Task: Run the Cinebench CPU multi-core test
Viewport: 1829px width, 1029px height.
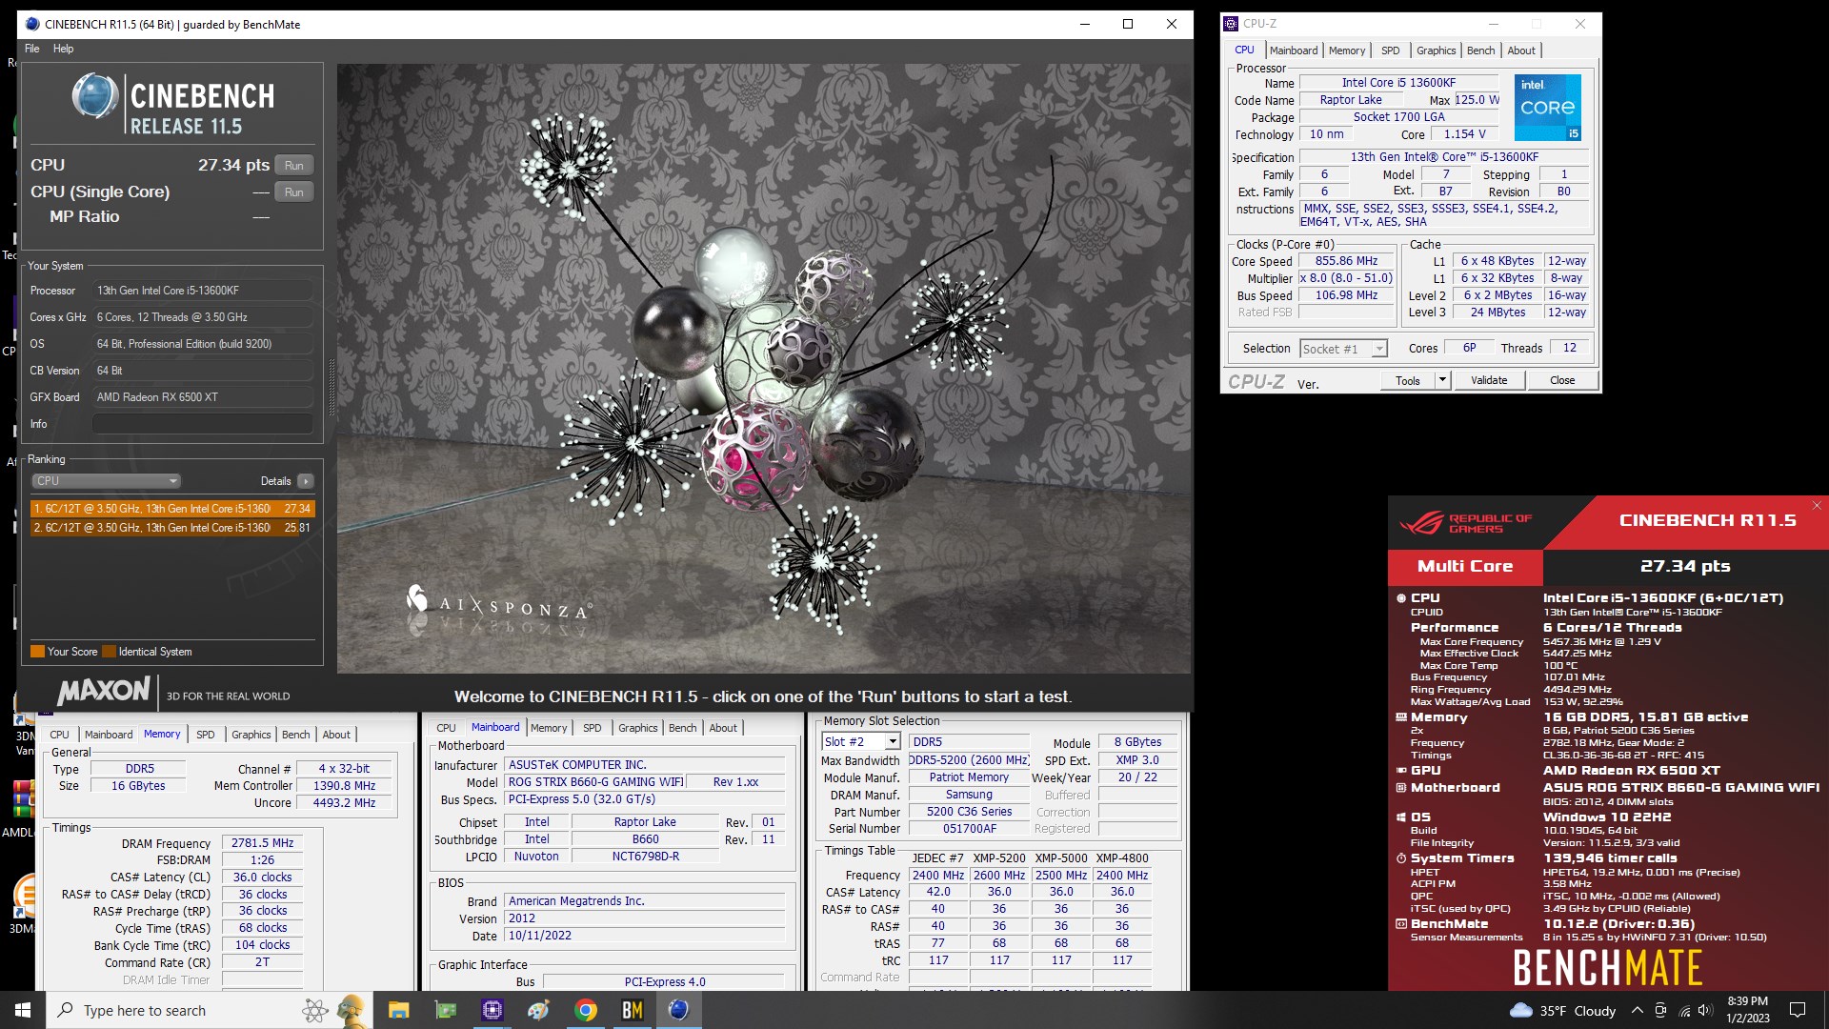Action: (x=293, y=166)
